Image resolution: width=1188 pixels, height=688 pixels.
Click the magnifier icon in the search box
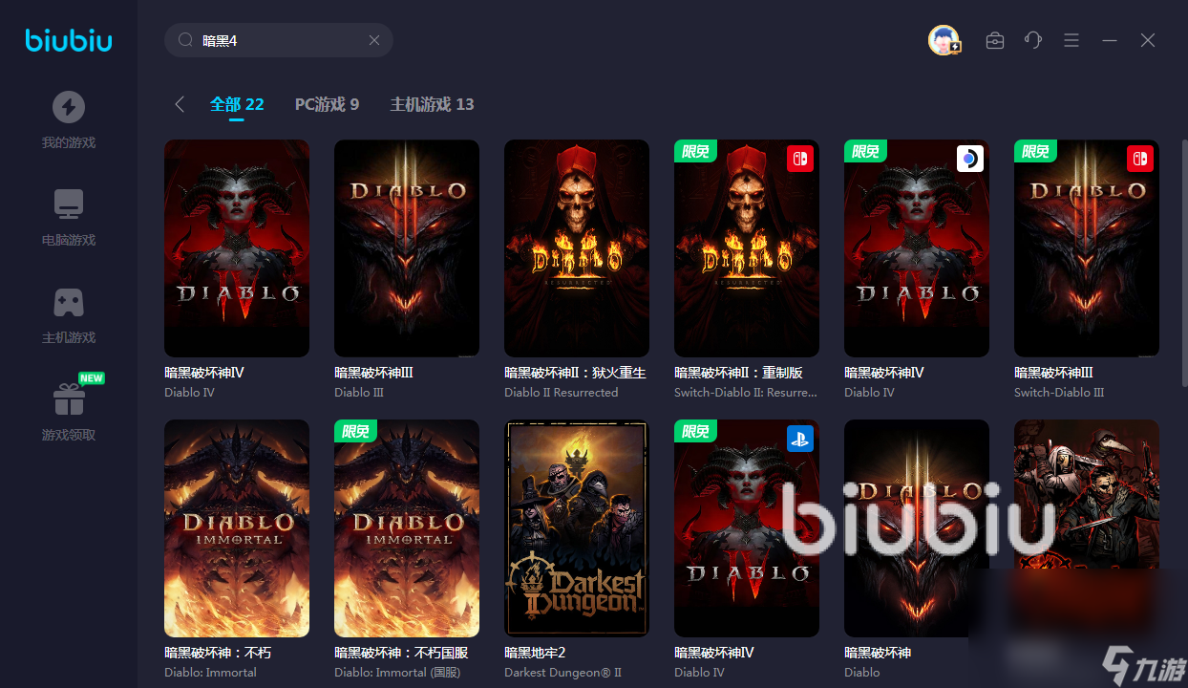point(185,40)
